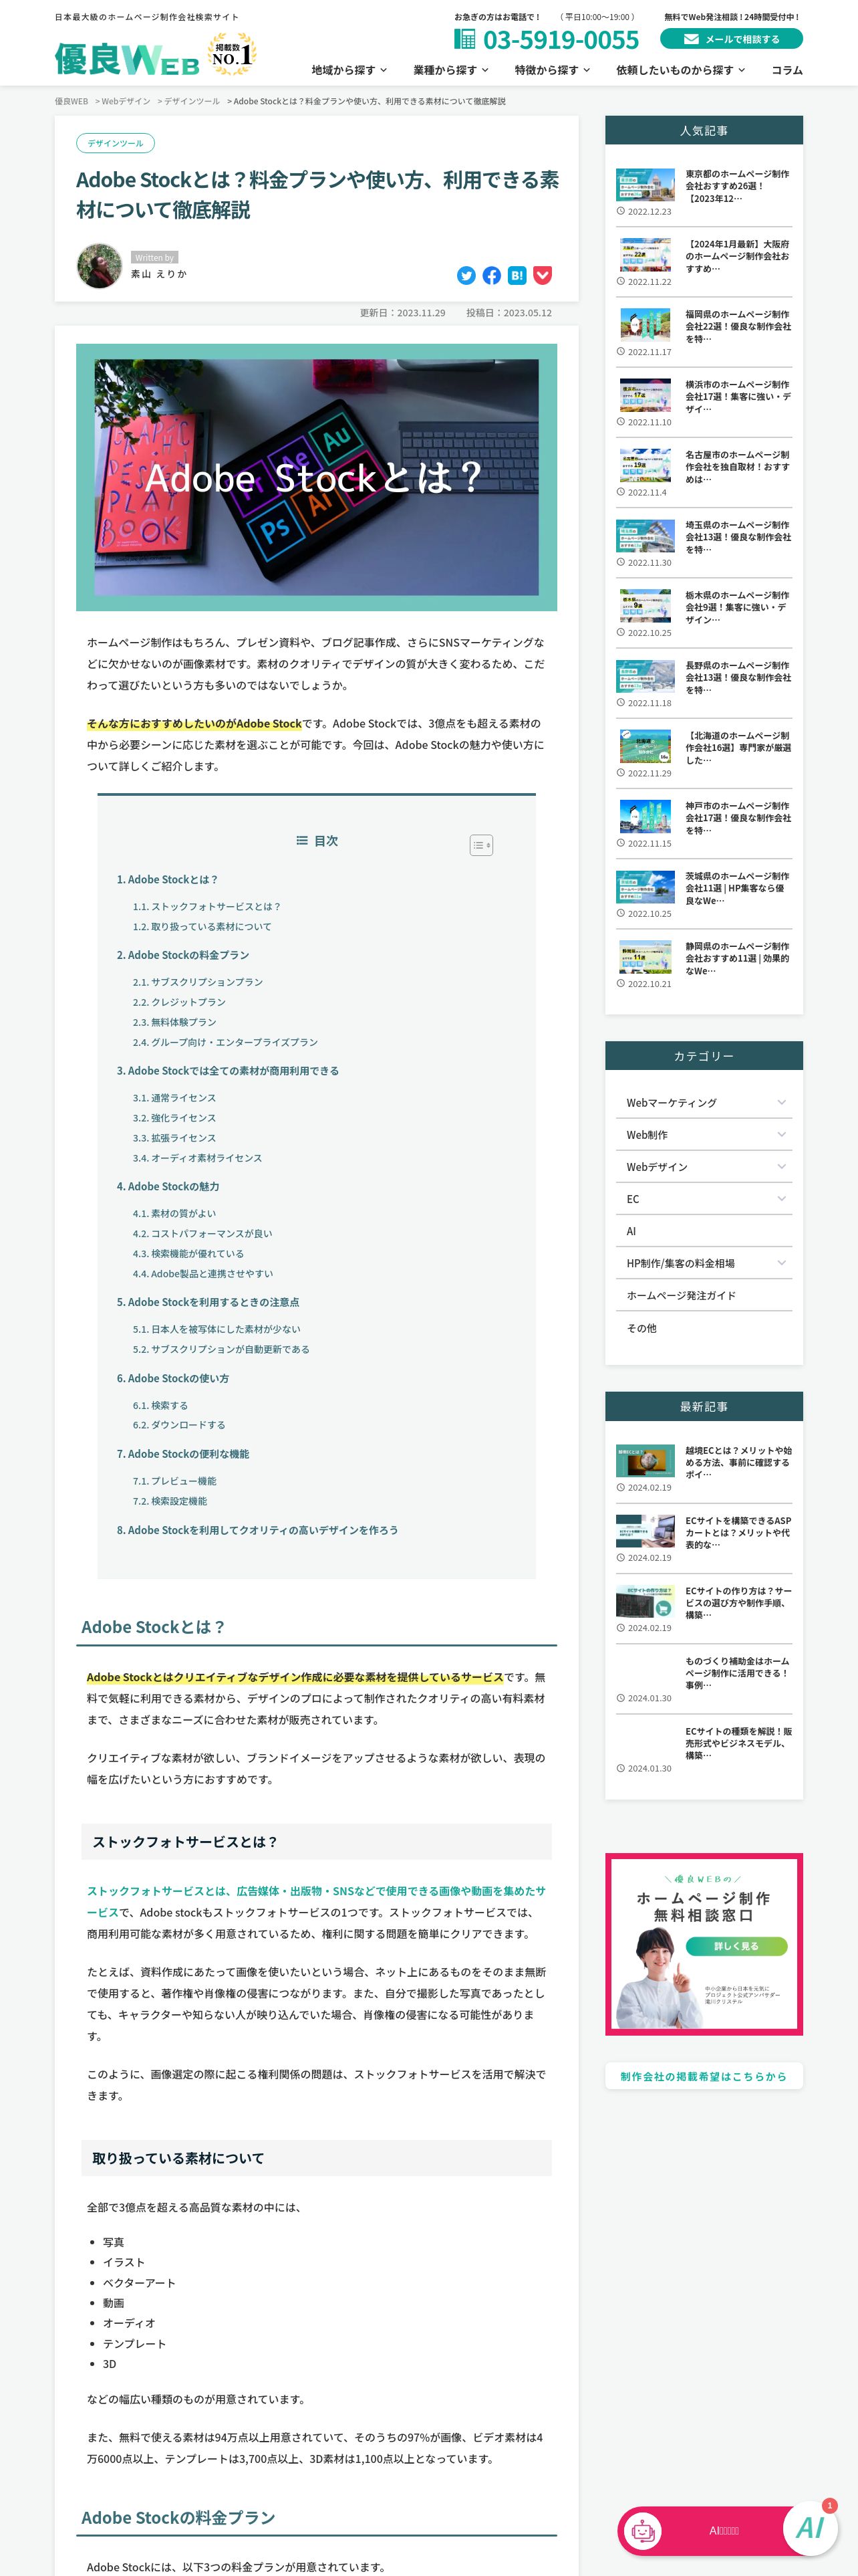Open 横浜市のホームページ制作会社17選 article
The width and height of the screenshot is (858, 2576).
737,396
